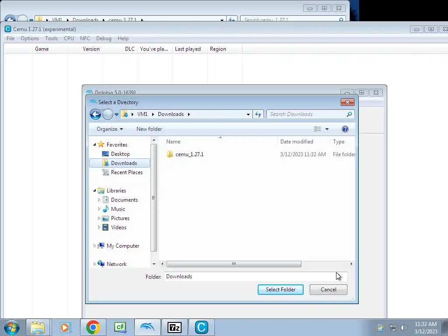Launch Chrome from the taskbar
This screenshot has height=336, width=448.
pyautogui.click(x=93, y=327)
